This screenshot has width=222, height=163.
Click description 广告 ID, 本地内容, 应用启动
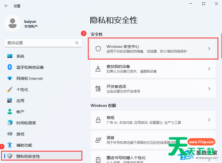coord(144,123)
